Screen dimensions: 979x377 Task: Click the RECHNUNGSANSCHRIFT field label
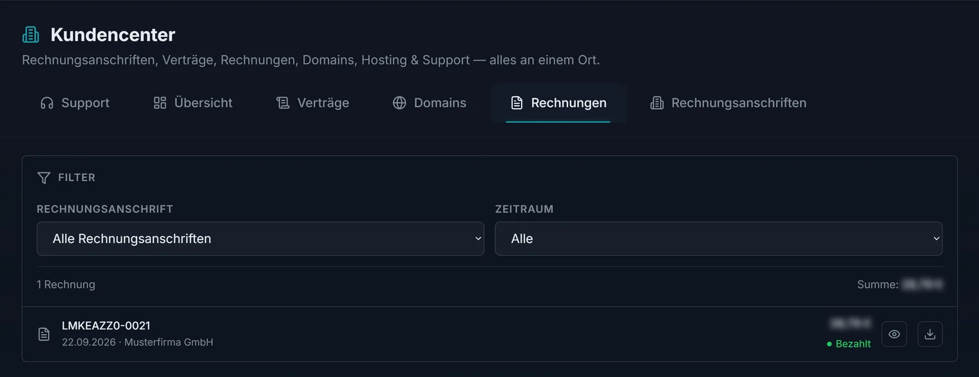105,209
